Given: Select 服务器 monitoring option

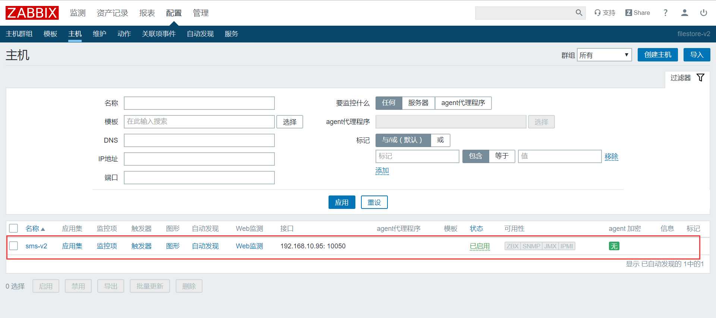Looking at the screenshot, I should [x=418, y=103].
